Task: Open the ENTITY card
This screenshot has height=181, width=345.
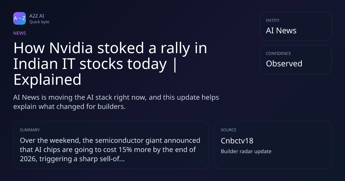Action: [x=296, y=26]
